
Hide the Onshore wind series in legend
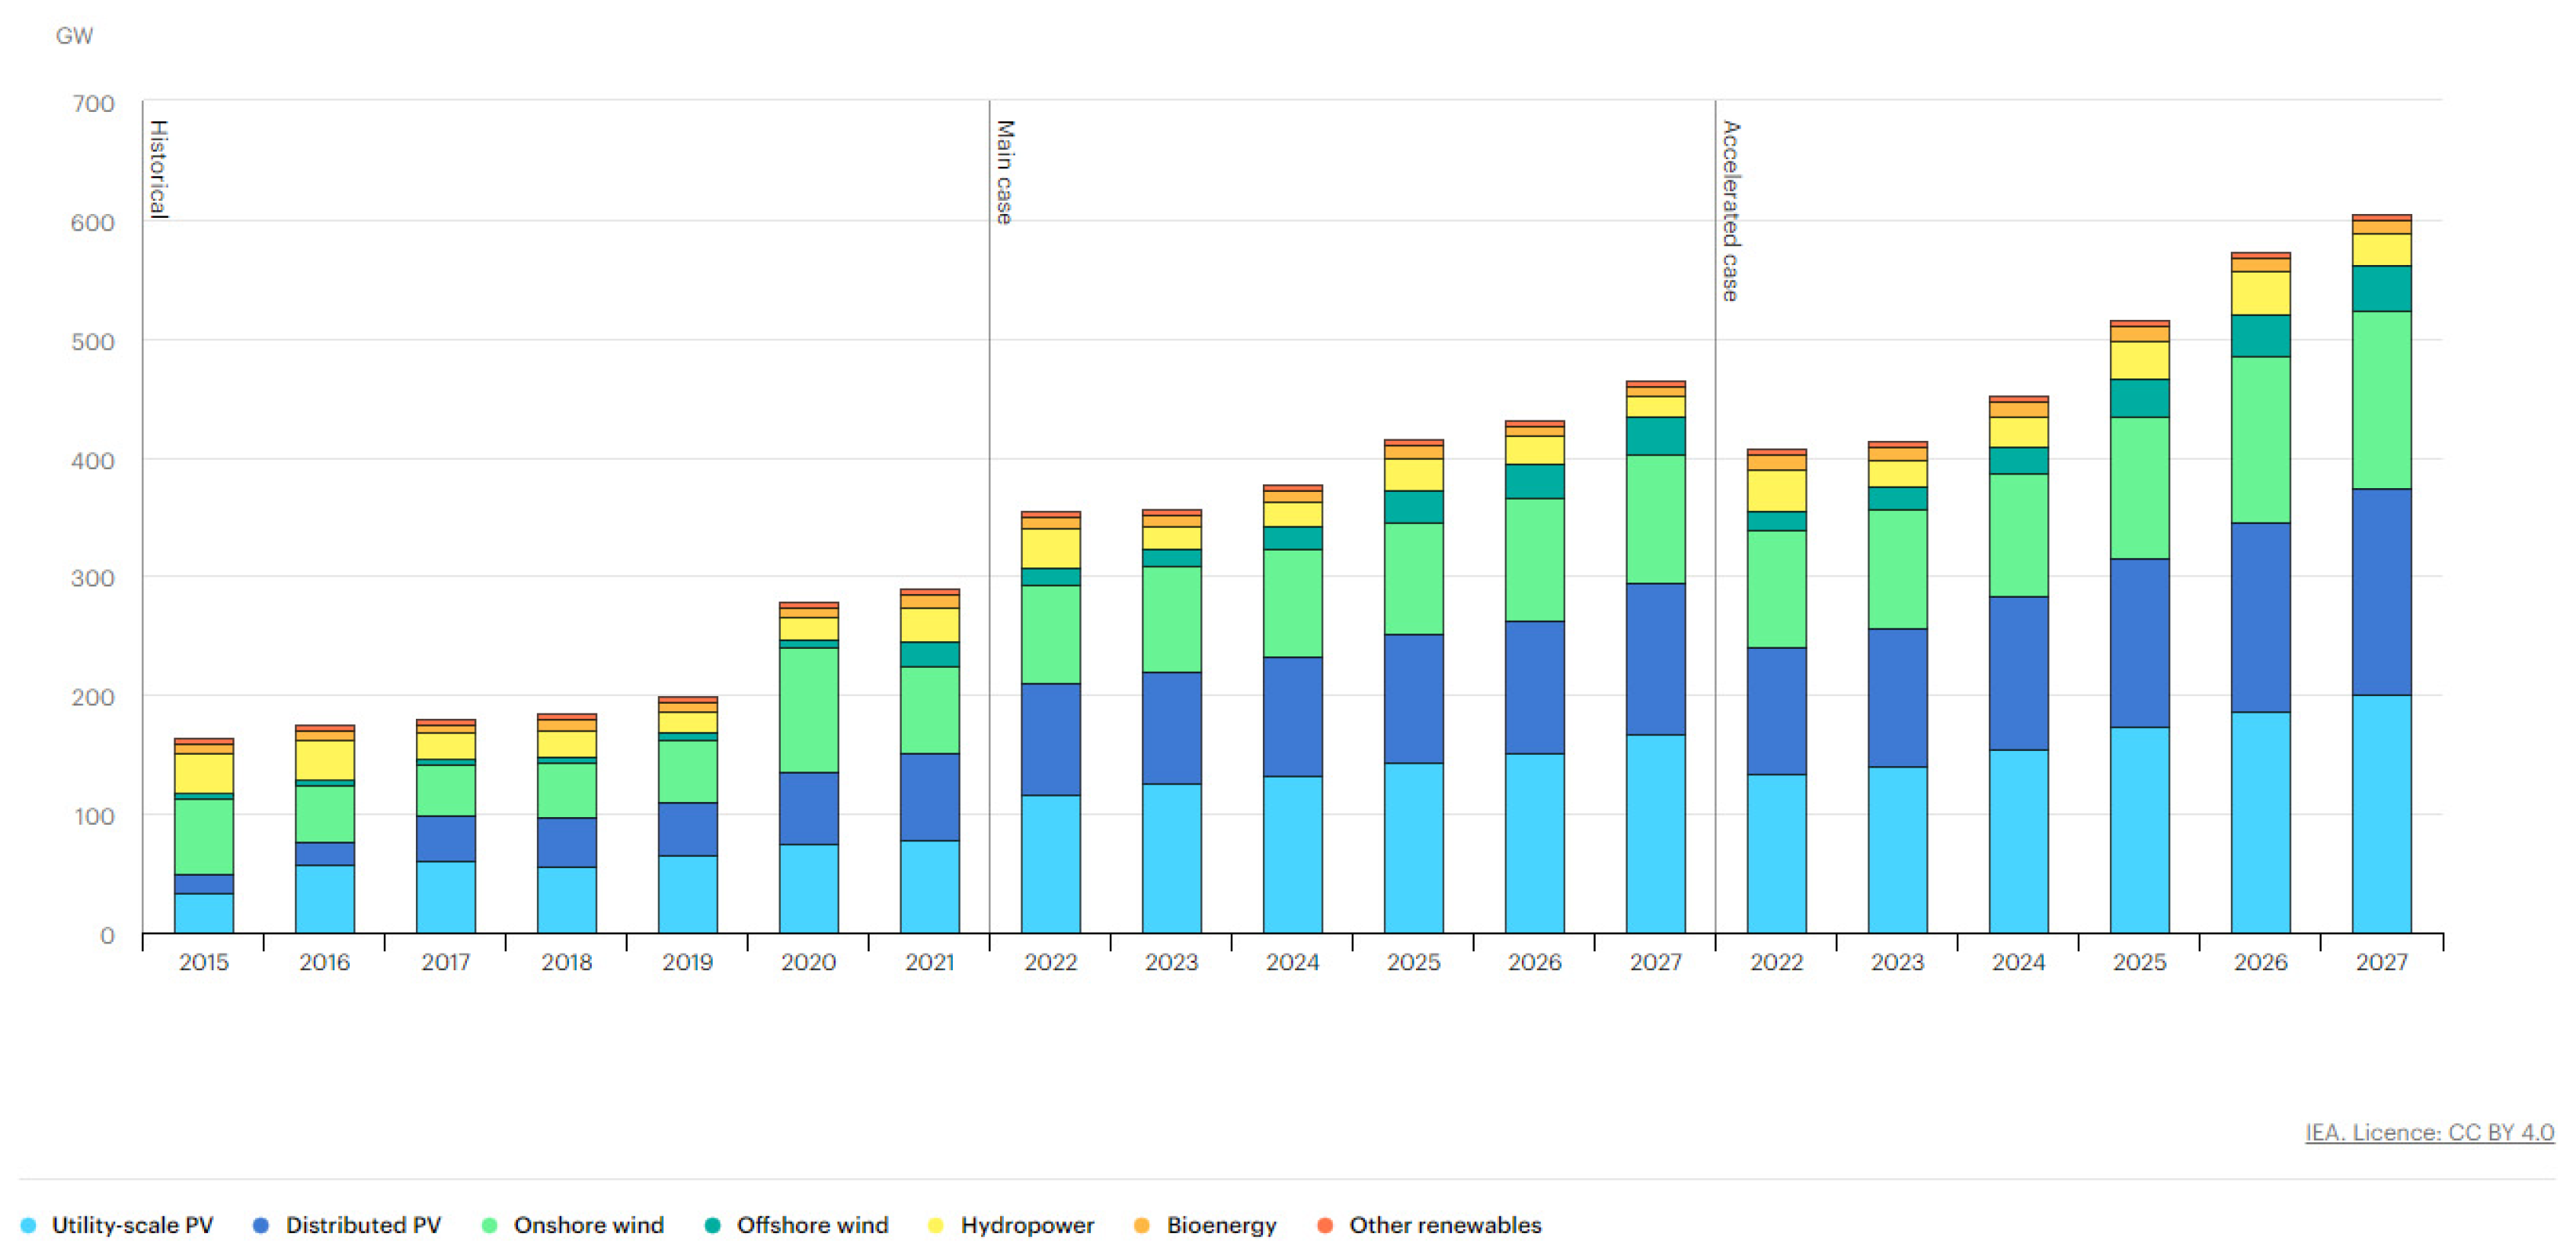click(587, 1225)
